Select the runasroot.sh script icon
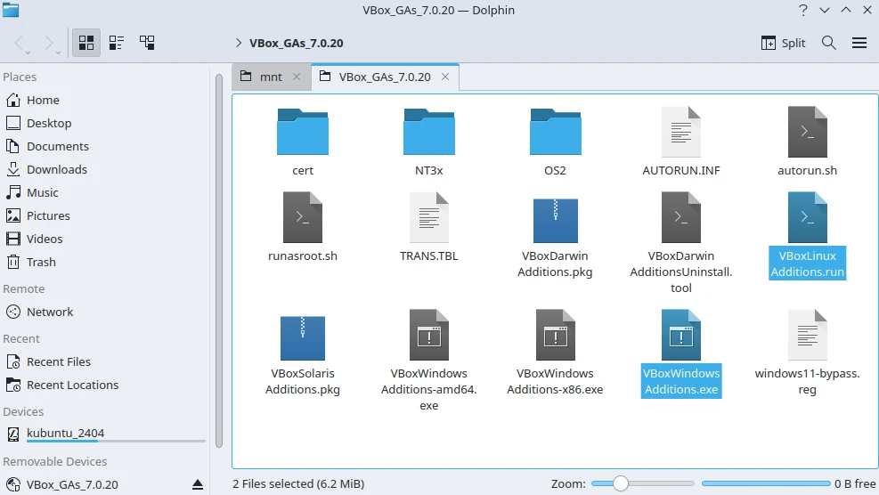Viewport: 879px width, 495px height. (x=303, y=217)
